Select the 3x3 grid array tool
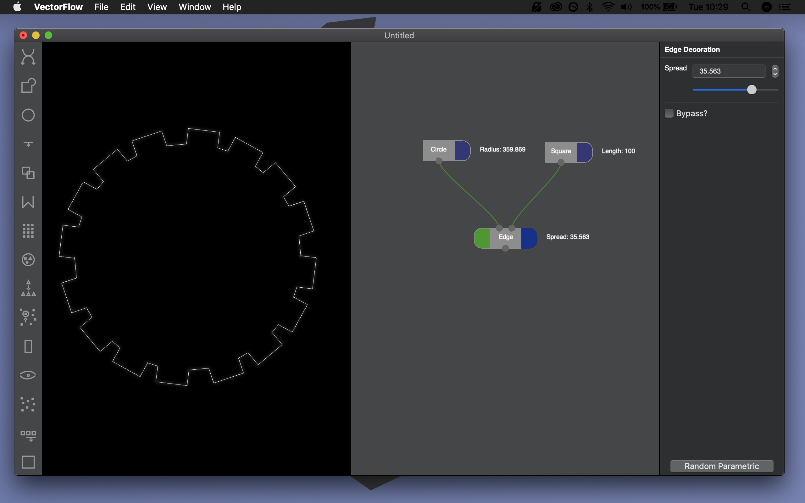 point(28,230)
